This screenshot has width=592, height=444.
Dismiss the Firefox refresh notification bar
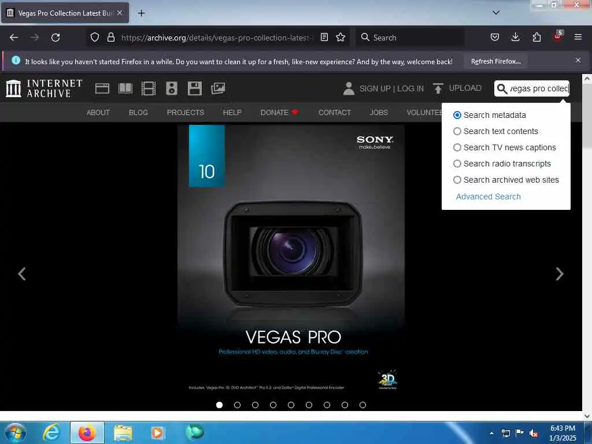pos(578,60)
